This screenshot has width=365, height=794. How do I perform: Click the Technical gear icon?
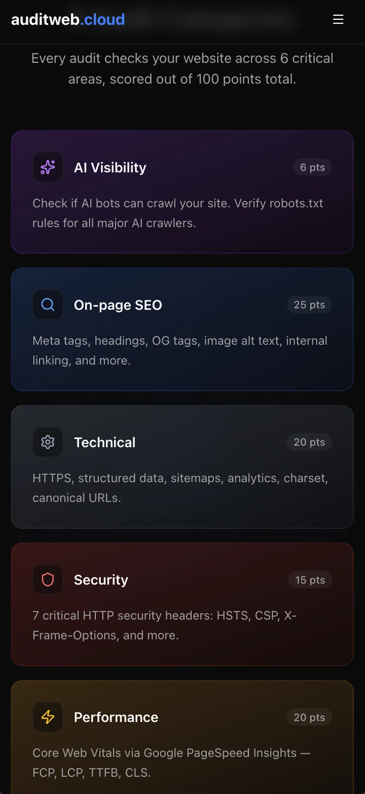click(47, 442)
